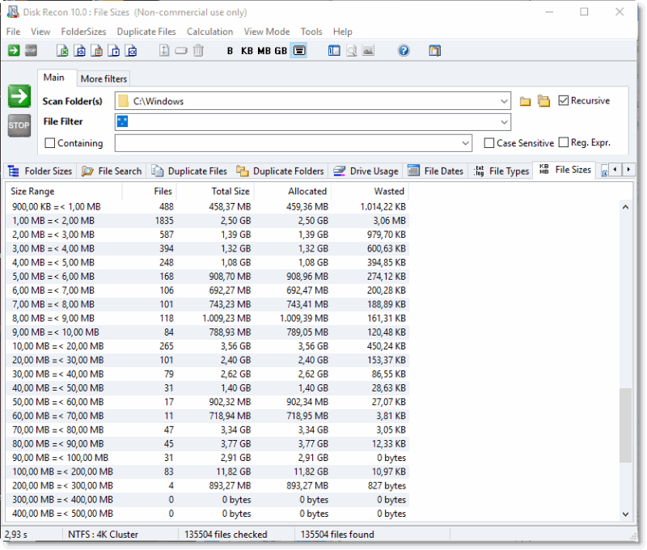Click the vertical scrollbar thumb
647x550 pixels.
625,425
